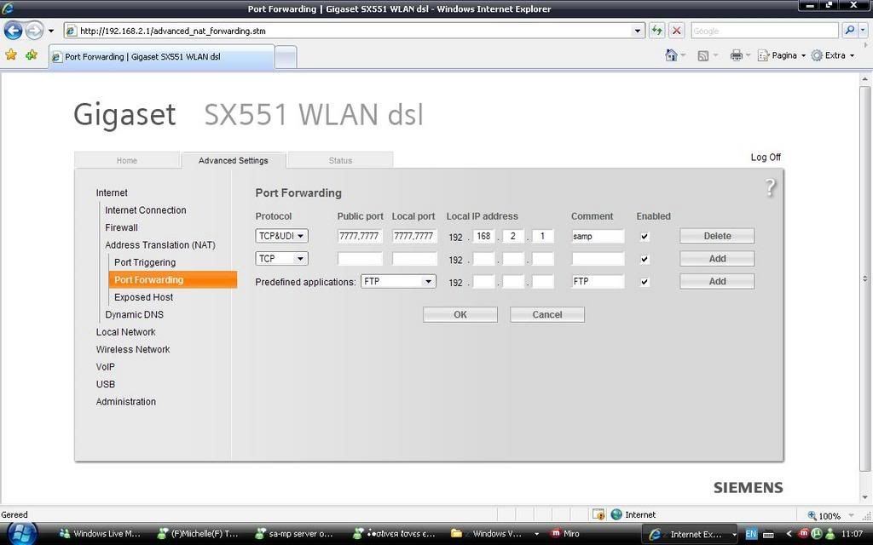This screenshot has width=873, height=545.
Task: Open Address Translation (NAT) settings
Action: coord(159,244)
